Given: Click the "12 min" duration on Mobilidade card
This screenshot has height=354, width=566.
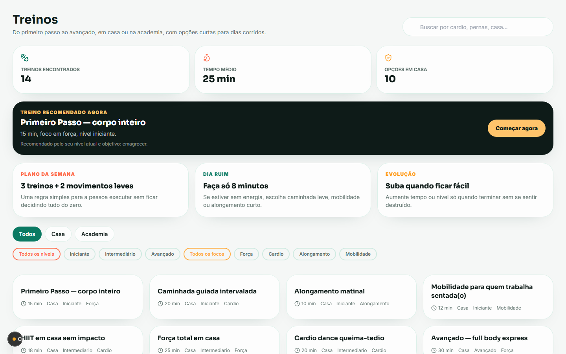Looking at the screenshot, I should point(445,308).
